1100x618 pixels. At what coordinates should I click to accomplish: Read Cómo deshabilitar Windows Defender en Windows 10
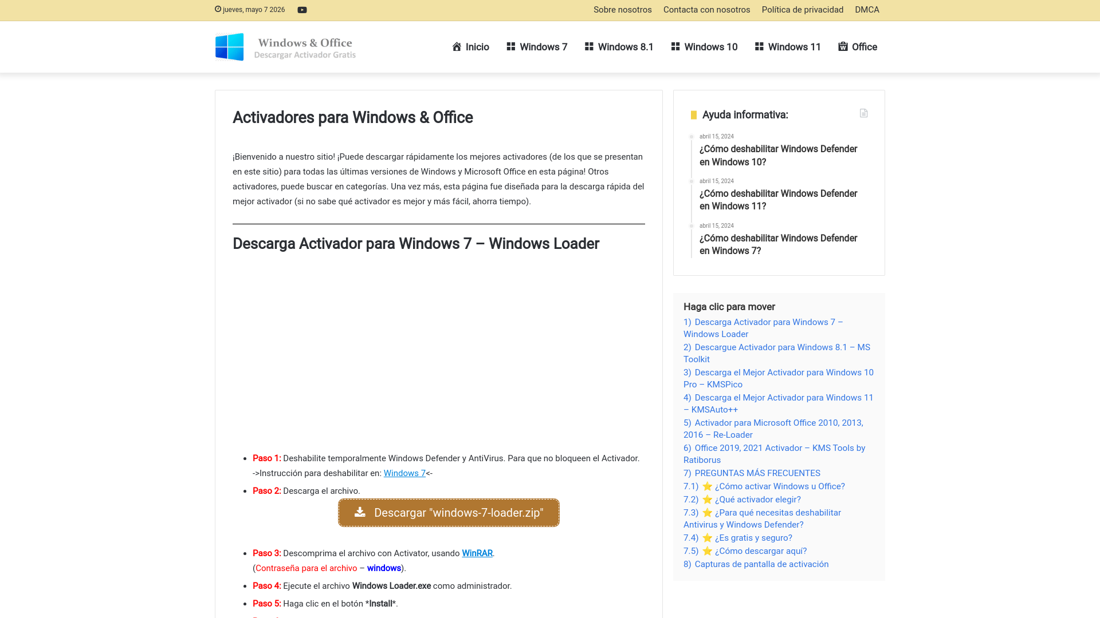pos(778,156)
